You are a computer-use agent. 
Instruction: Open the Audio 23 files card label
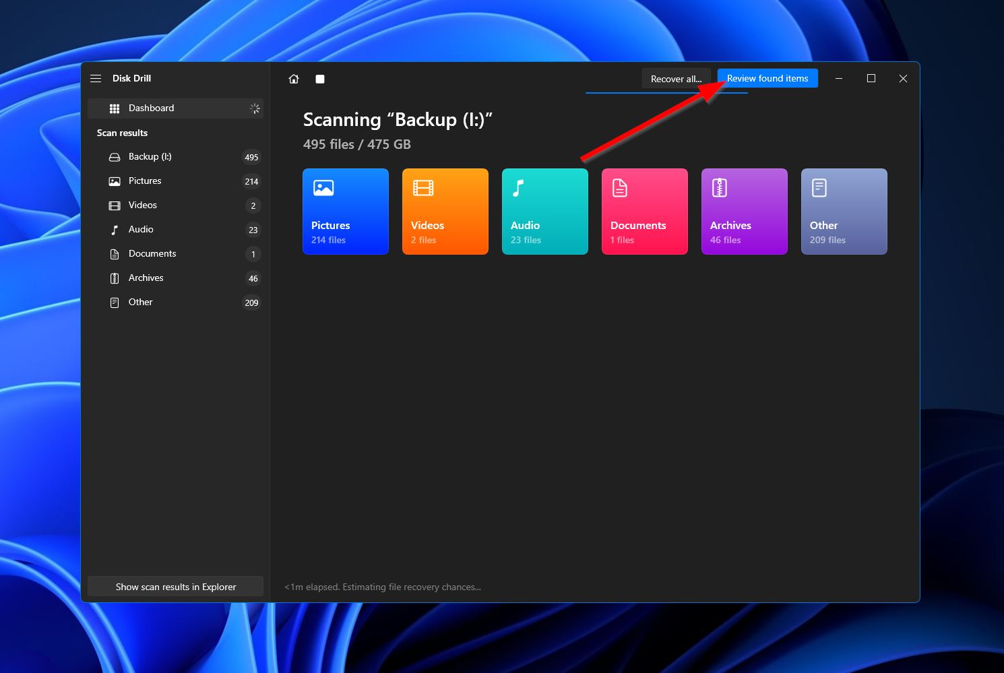(526, 232)
